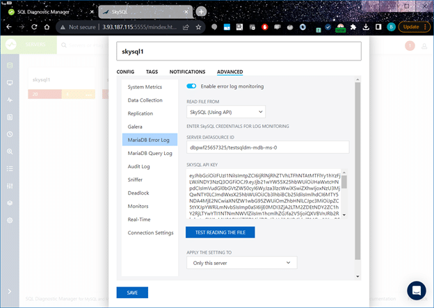The image size is (434, 308).
Task: Go to browser Home
Action: [x=47, y=27]
